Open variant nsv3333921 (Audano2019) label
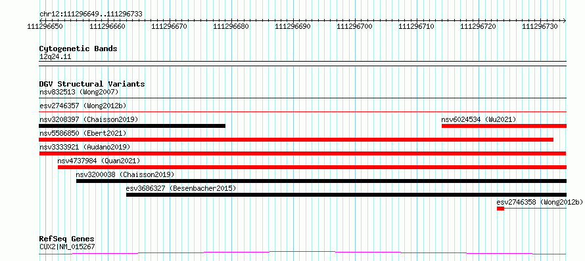This screenshot has height=261, width=585. click(85, 147)
